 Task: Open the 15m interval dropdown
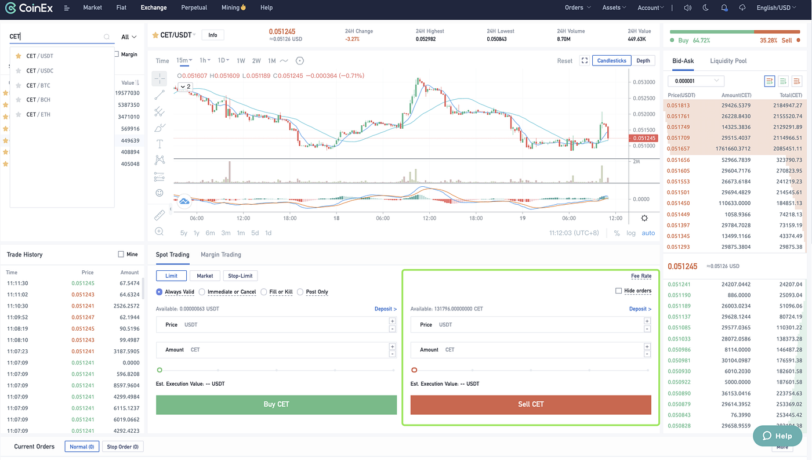point(184,60)
